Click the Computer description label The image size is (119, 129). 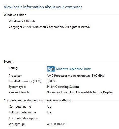click(24, 118)
